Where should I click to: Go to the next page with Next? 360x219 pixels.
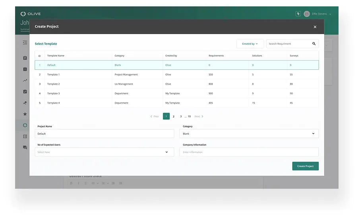pos(199,116)
